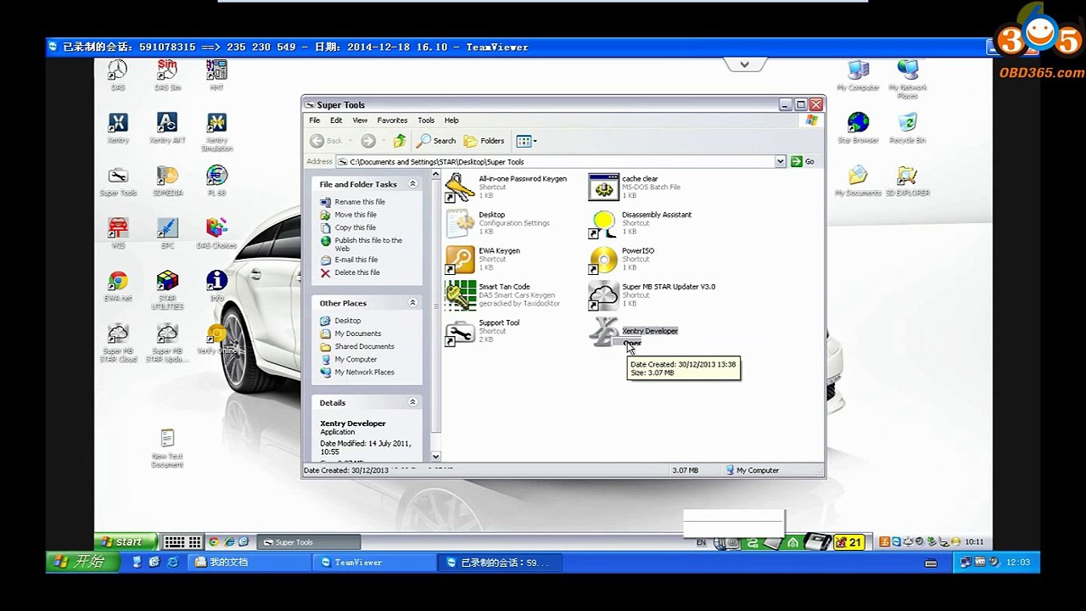The width and height of the screenshot is (1086, 611).
Task: Click E-mail this file link
Action: (x=356, y=260)
